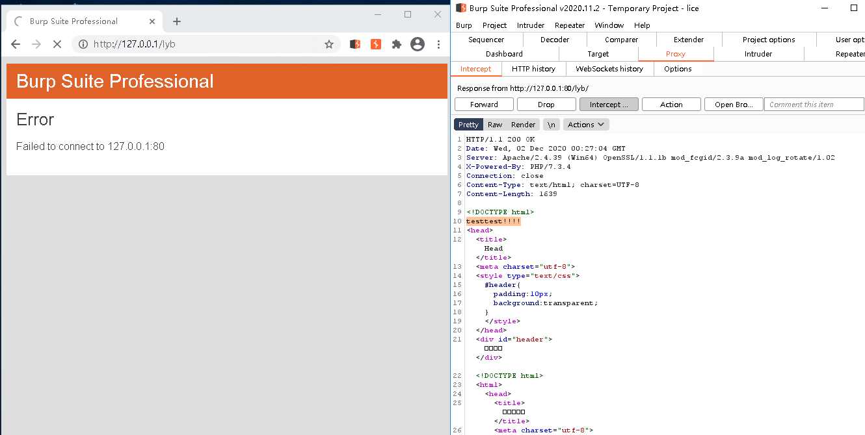
Task: Expand the Actions dropdown
Action: click(x=586, y=125)
